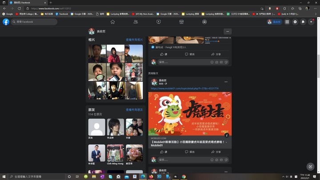
Task: Open 每日投票 bookmark folder
Action: 47,14
